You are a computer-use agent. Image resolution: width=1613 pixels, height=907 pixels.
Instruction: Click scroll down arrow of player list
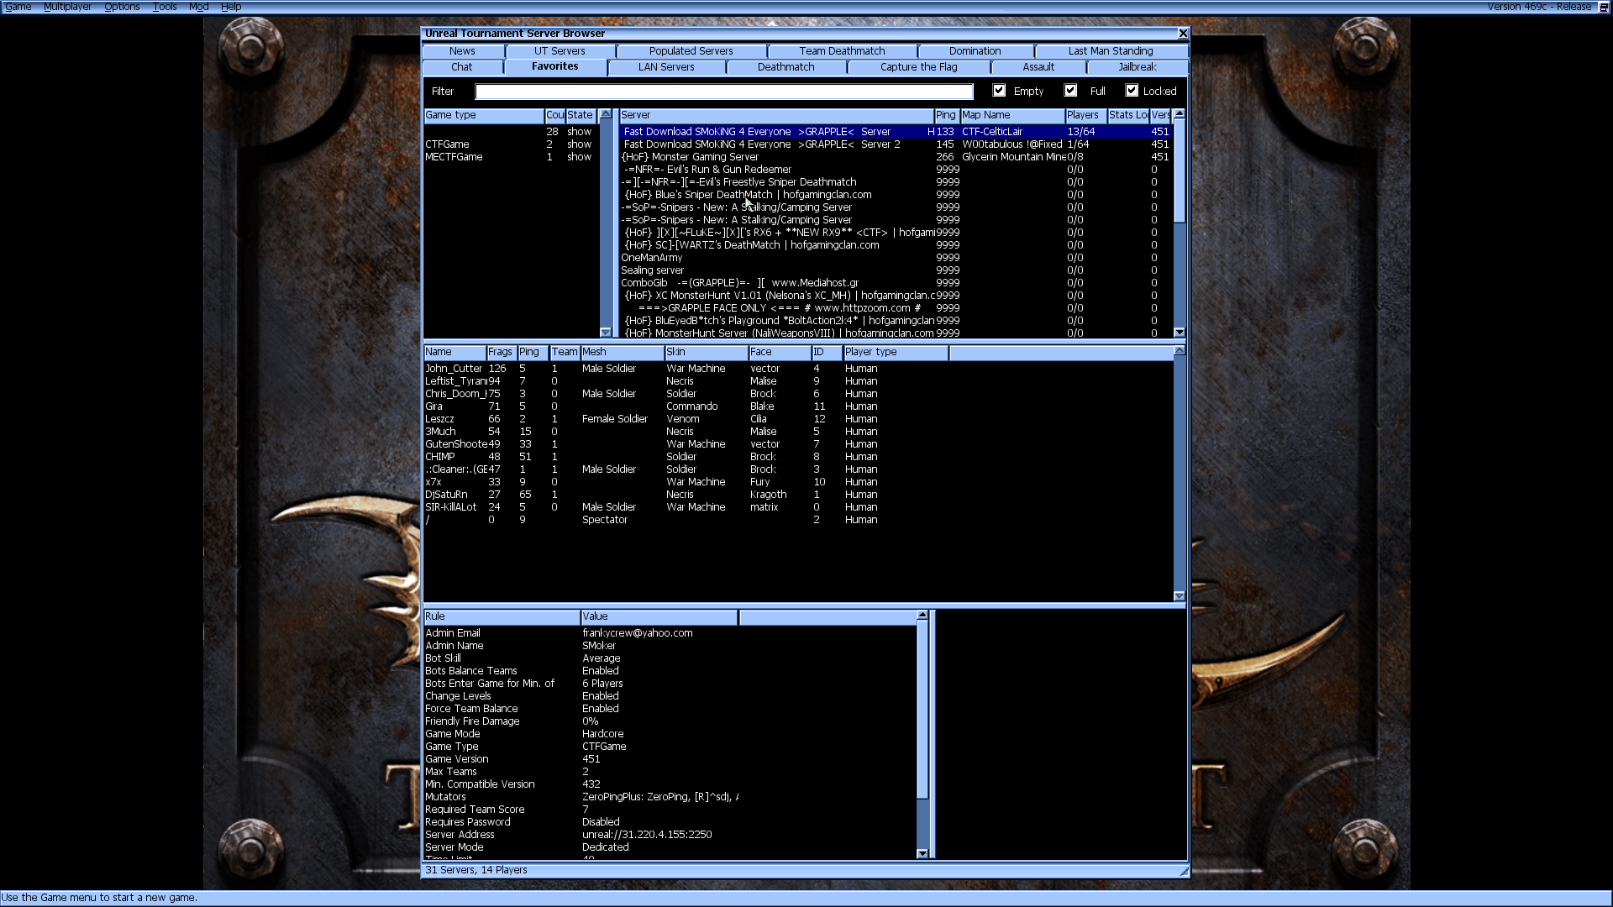point(1180,596)
